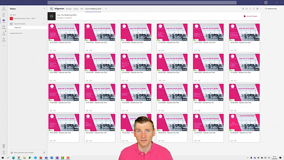The width and height of the screenshot is (284, 160).
Task: Expand the Besprechung button dropdown arrow
Action: click(280, 9)
